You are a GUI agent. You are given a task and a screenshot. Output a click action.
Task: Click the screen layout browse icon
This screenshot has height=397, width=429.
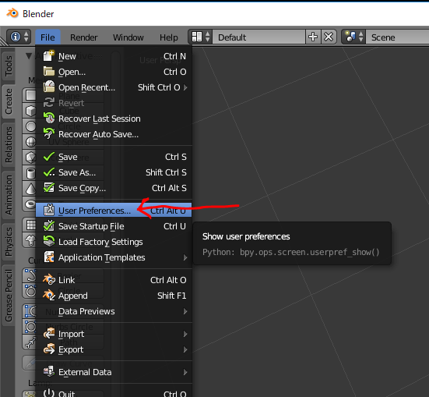[x=197, y=37]
